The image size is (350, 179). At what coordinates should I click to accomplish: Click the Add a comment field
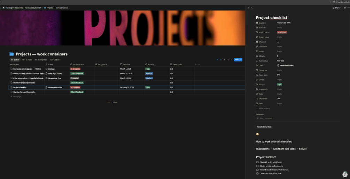[266, 118]
